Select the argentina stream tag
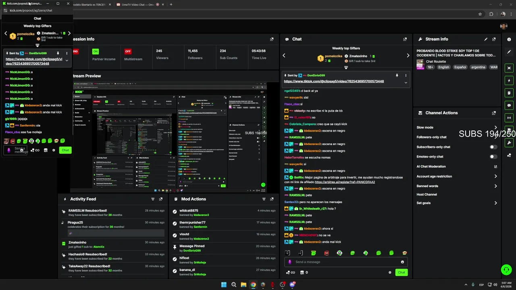Image resolution: width=516 pixels, height=290 pixels. 478,67
